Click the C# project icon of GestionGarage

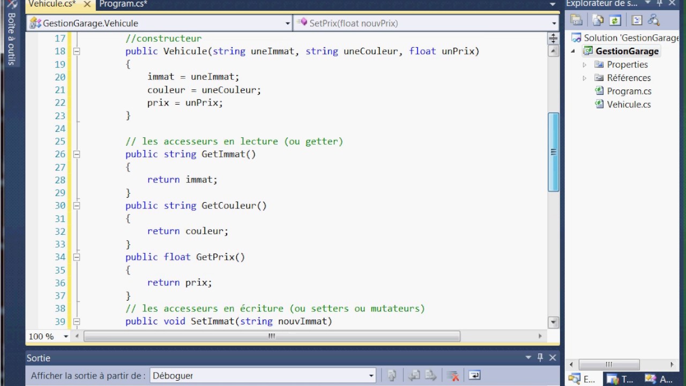pyautogui.click(x=588, y=51)
